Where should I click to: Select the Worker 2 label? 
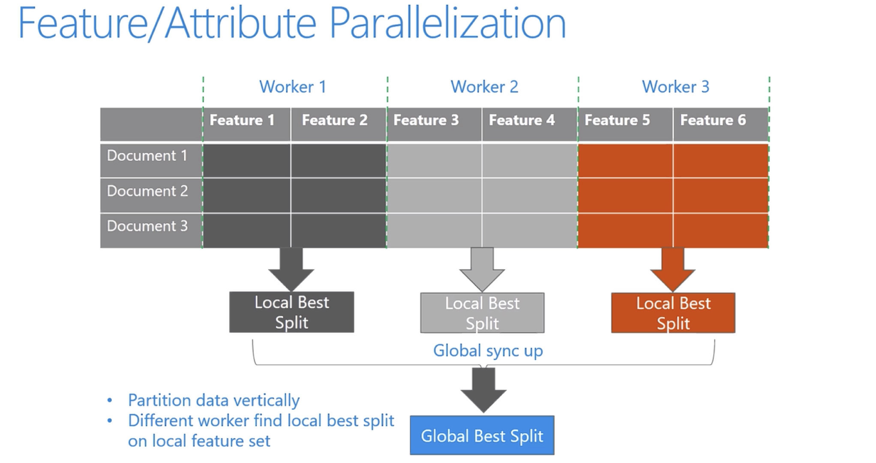tap(484, 87)
